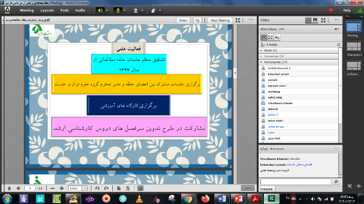Click the red recording indicator
The height and width of the screenshot is (204, 364).
click(331, 10)
